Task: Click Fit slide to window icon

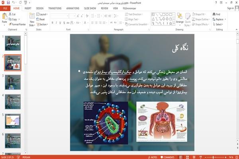Action: click(x=237, y=157)
